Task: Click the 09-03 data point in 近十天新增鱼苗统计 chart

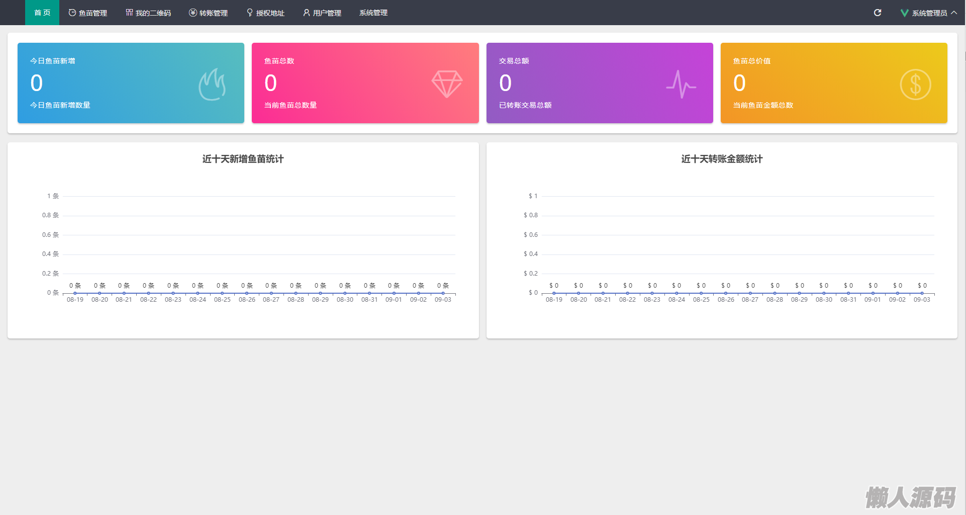Action: 443,293
